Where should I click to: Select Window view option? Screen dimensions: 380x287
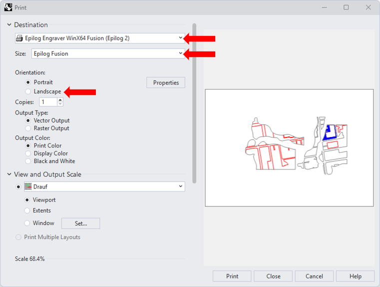27,223
